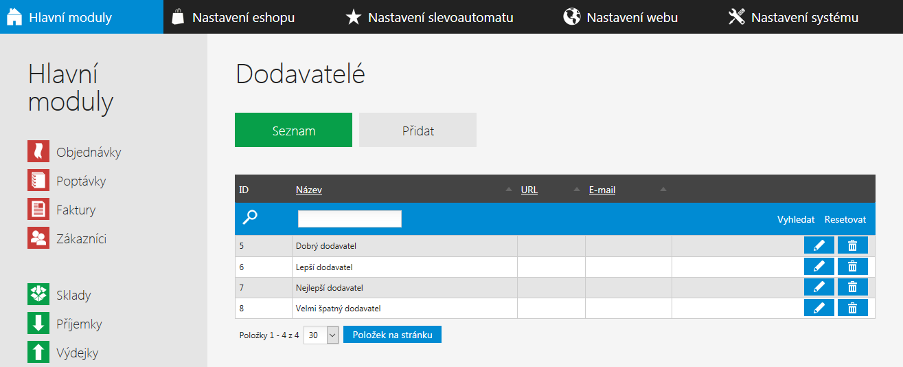This screenshot has height=367, width=903.
Task: Open the Poptávky sidebar icon
Action: point(38,181)
